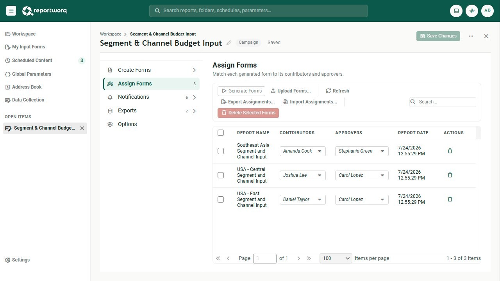500x281 pixels.
Task: Check the Southeast Asia Segment row checkbox
Action: [x=221, y=151]
